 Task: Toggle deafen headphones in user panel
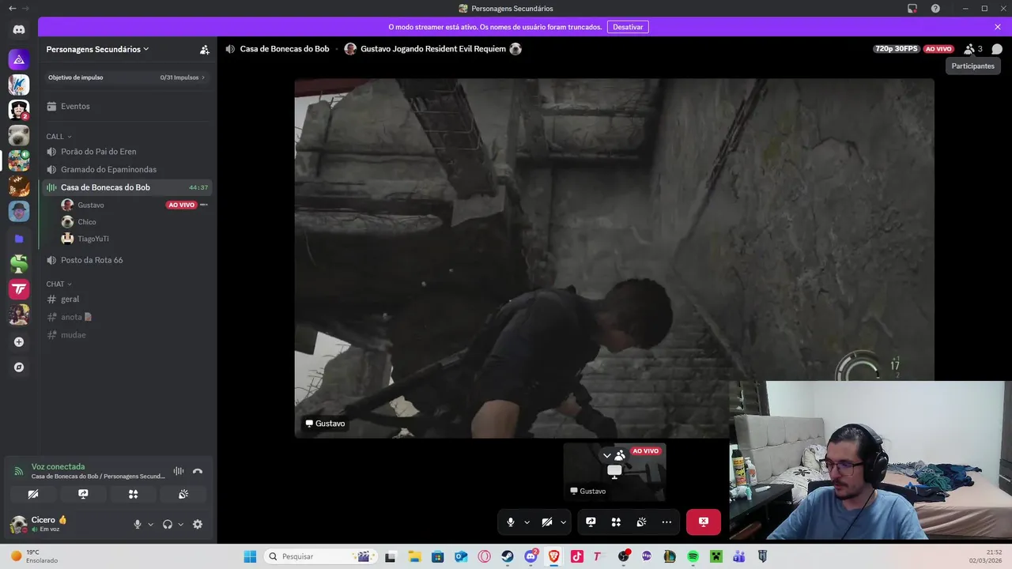click(168, 524)
